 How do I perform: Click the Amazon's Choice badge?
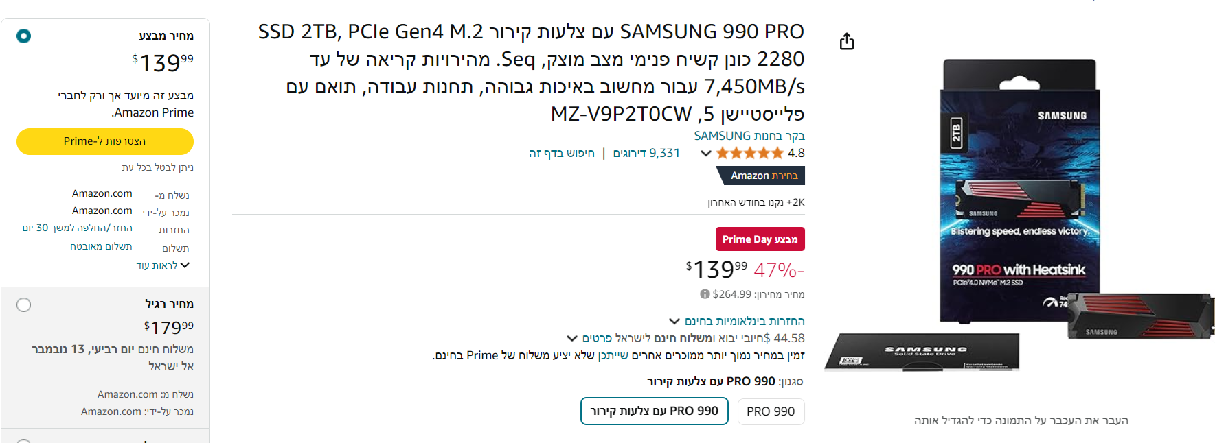763,176
